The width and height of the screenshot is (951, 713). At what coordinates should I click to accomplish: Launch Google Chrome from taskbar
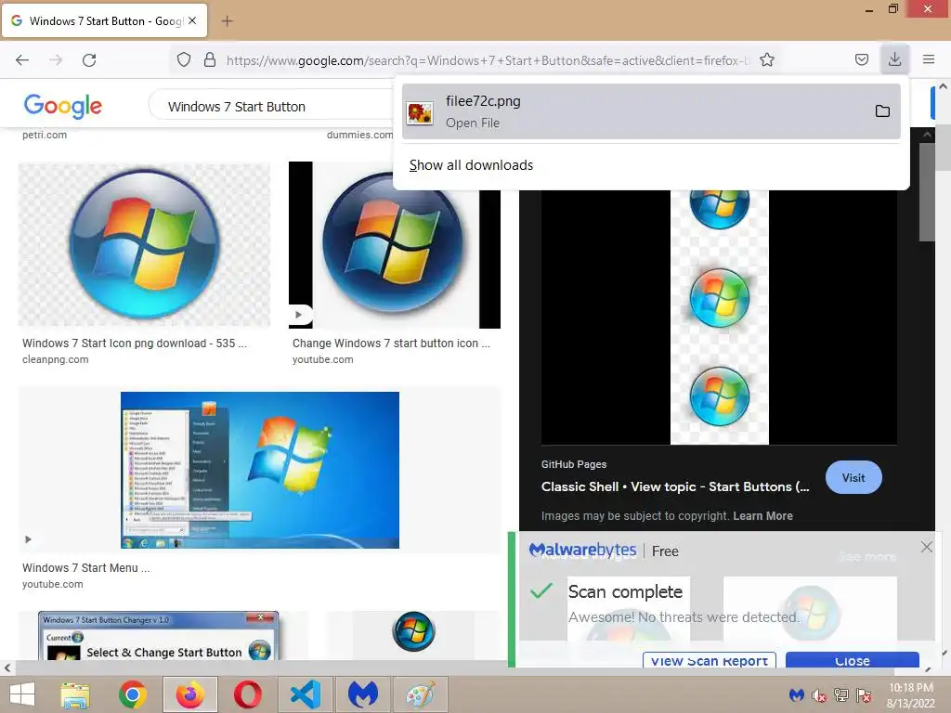133,694
